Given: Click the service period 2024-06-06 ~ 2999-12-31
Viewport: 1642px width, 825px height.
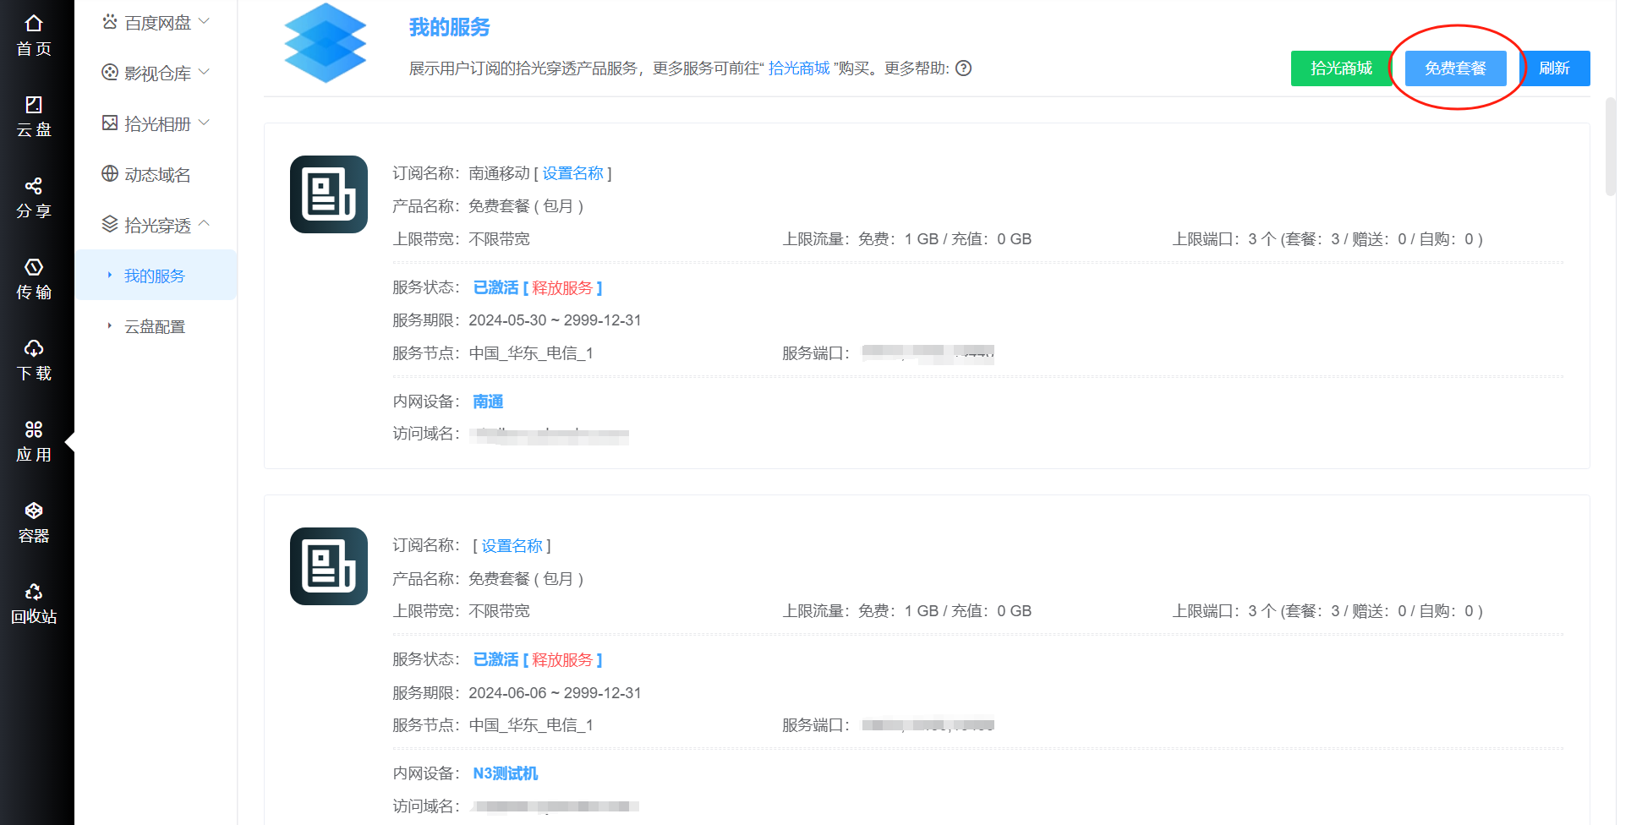Looking at the screenshot, I should [x=556, y=693].
